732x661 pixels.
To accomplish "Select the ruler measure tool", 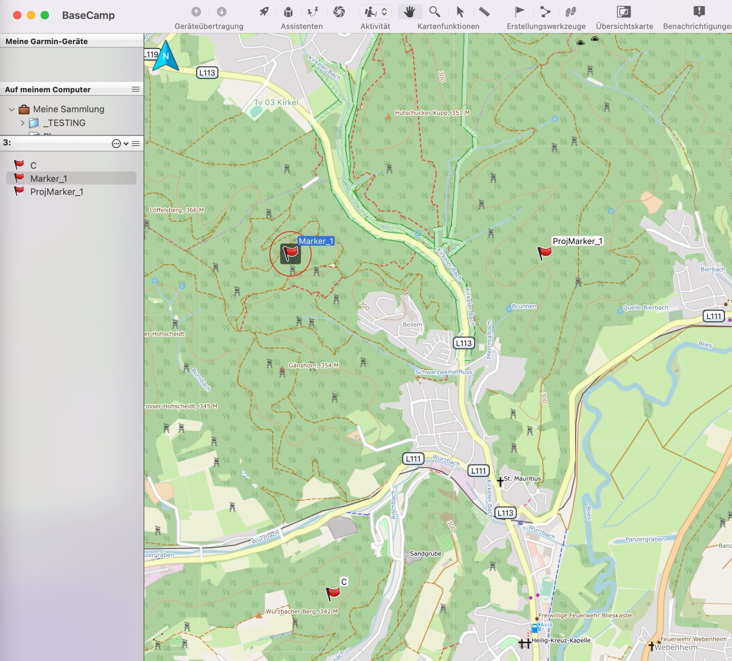I will [x=484, y=12].
